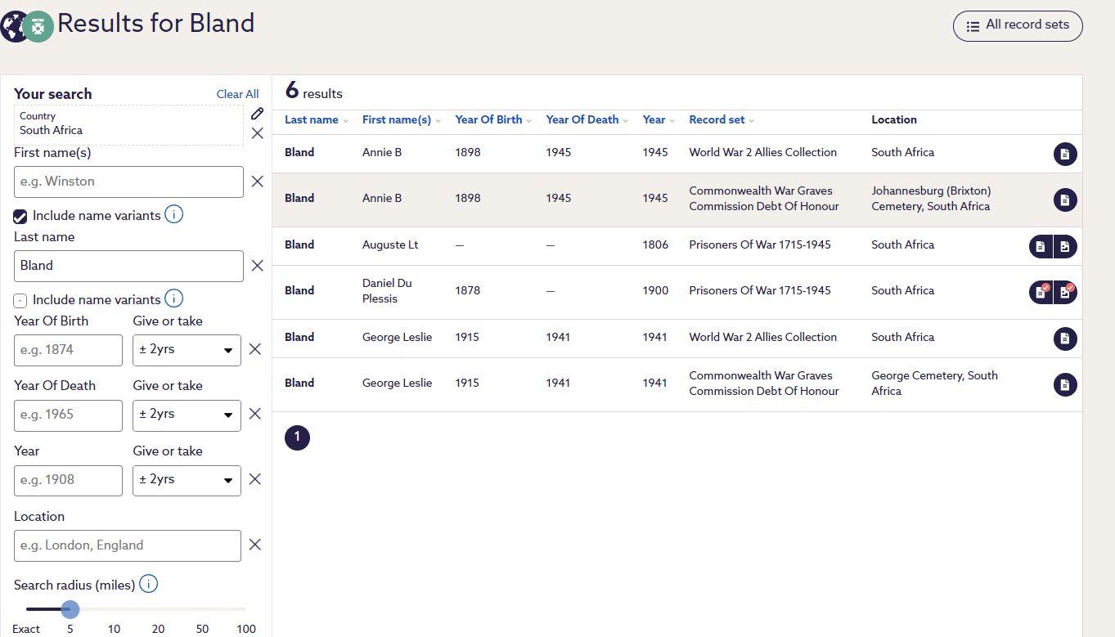Click the search radius slider handle
Viewport: 1115px width, 637px height.
coord(70,609)
